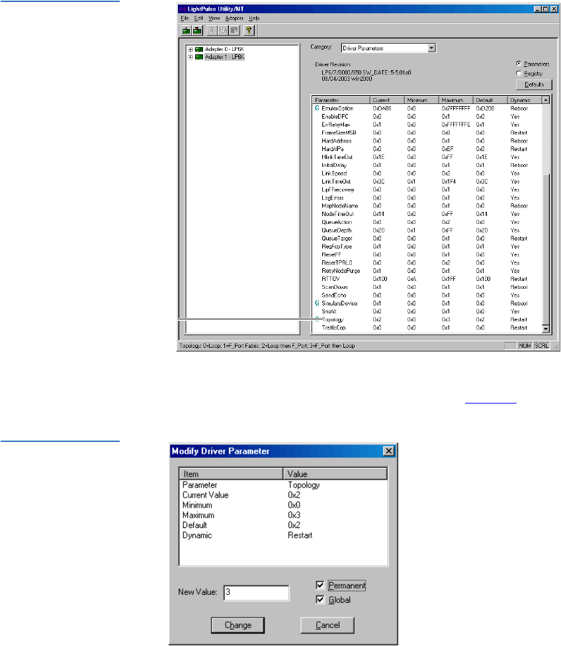Select the EmulexOption parameter row
The height and width of the screenshot is (646, 561).
coord(427,109)
